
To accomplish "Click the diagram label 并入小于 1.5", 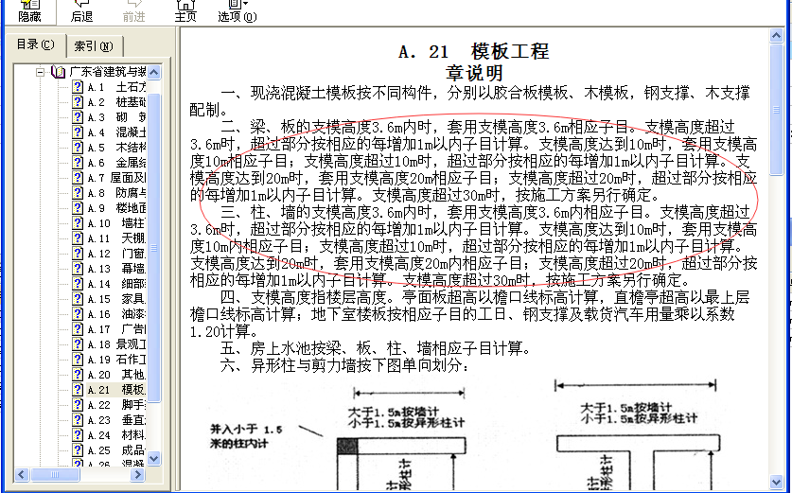I will (246, 430).
